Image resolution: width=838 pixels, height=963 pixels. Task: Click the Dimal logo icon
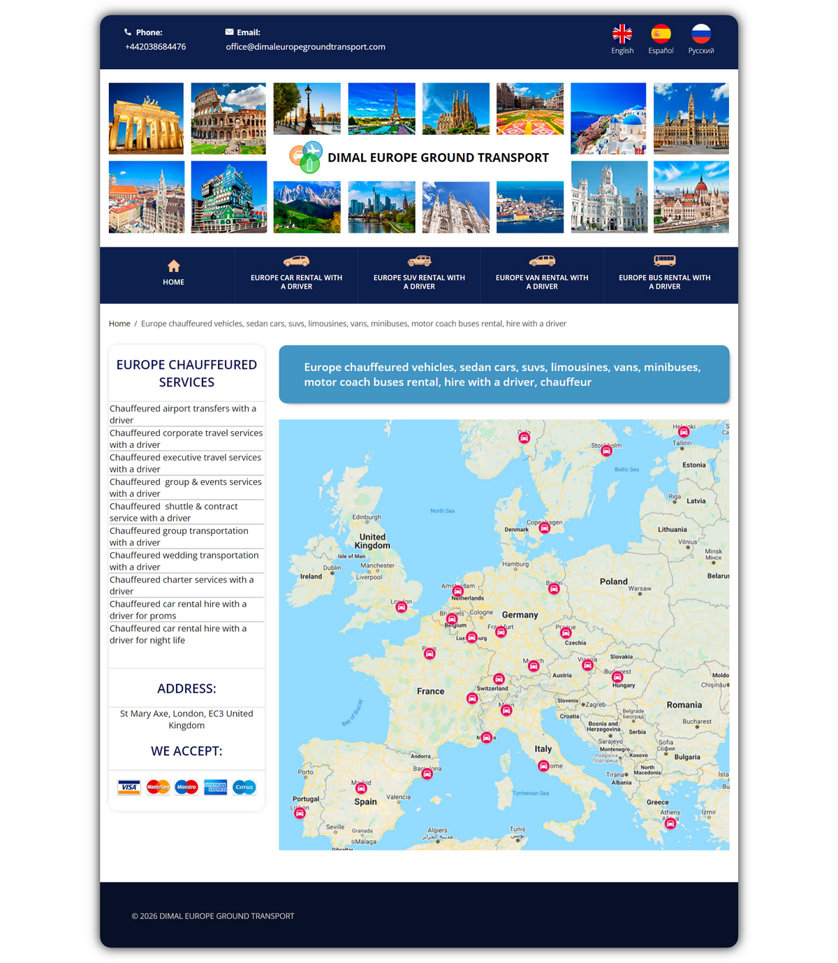tap(306, 157)
